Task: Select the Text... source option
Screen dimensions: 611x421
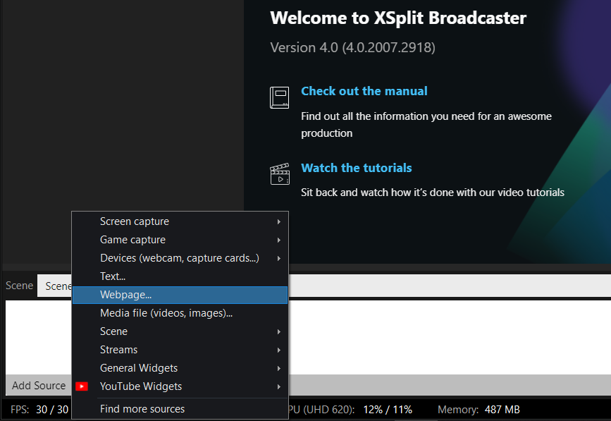Action: coord(113,276)
